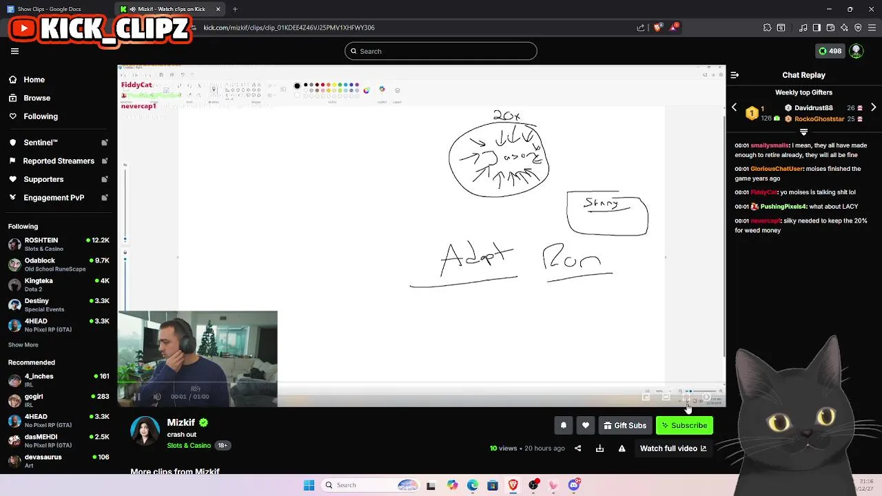Open Odablock channel in Following list
Image resolution: width=882 pixels, height=496 pixels.
(x=59, y=265)
